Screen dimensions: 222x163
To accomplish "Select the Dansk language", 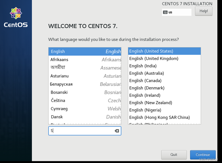I will (x=56, y=117).
